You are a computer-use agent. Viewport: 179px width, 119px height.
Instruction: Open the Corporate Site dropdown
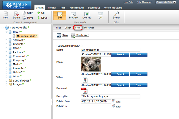coord(166,2)
